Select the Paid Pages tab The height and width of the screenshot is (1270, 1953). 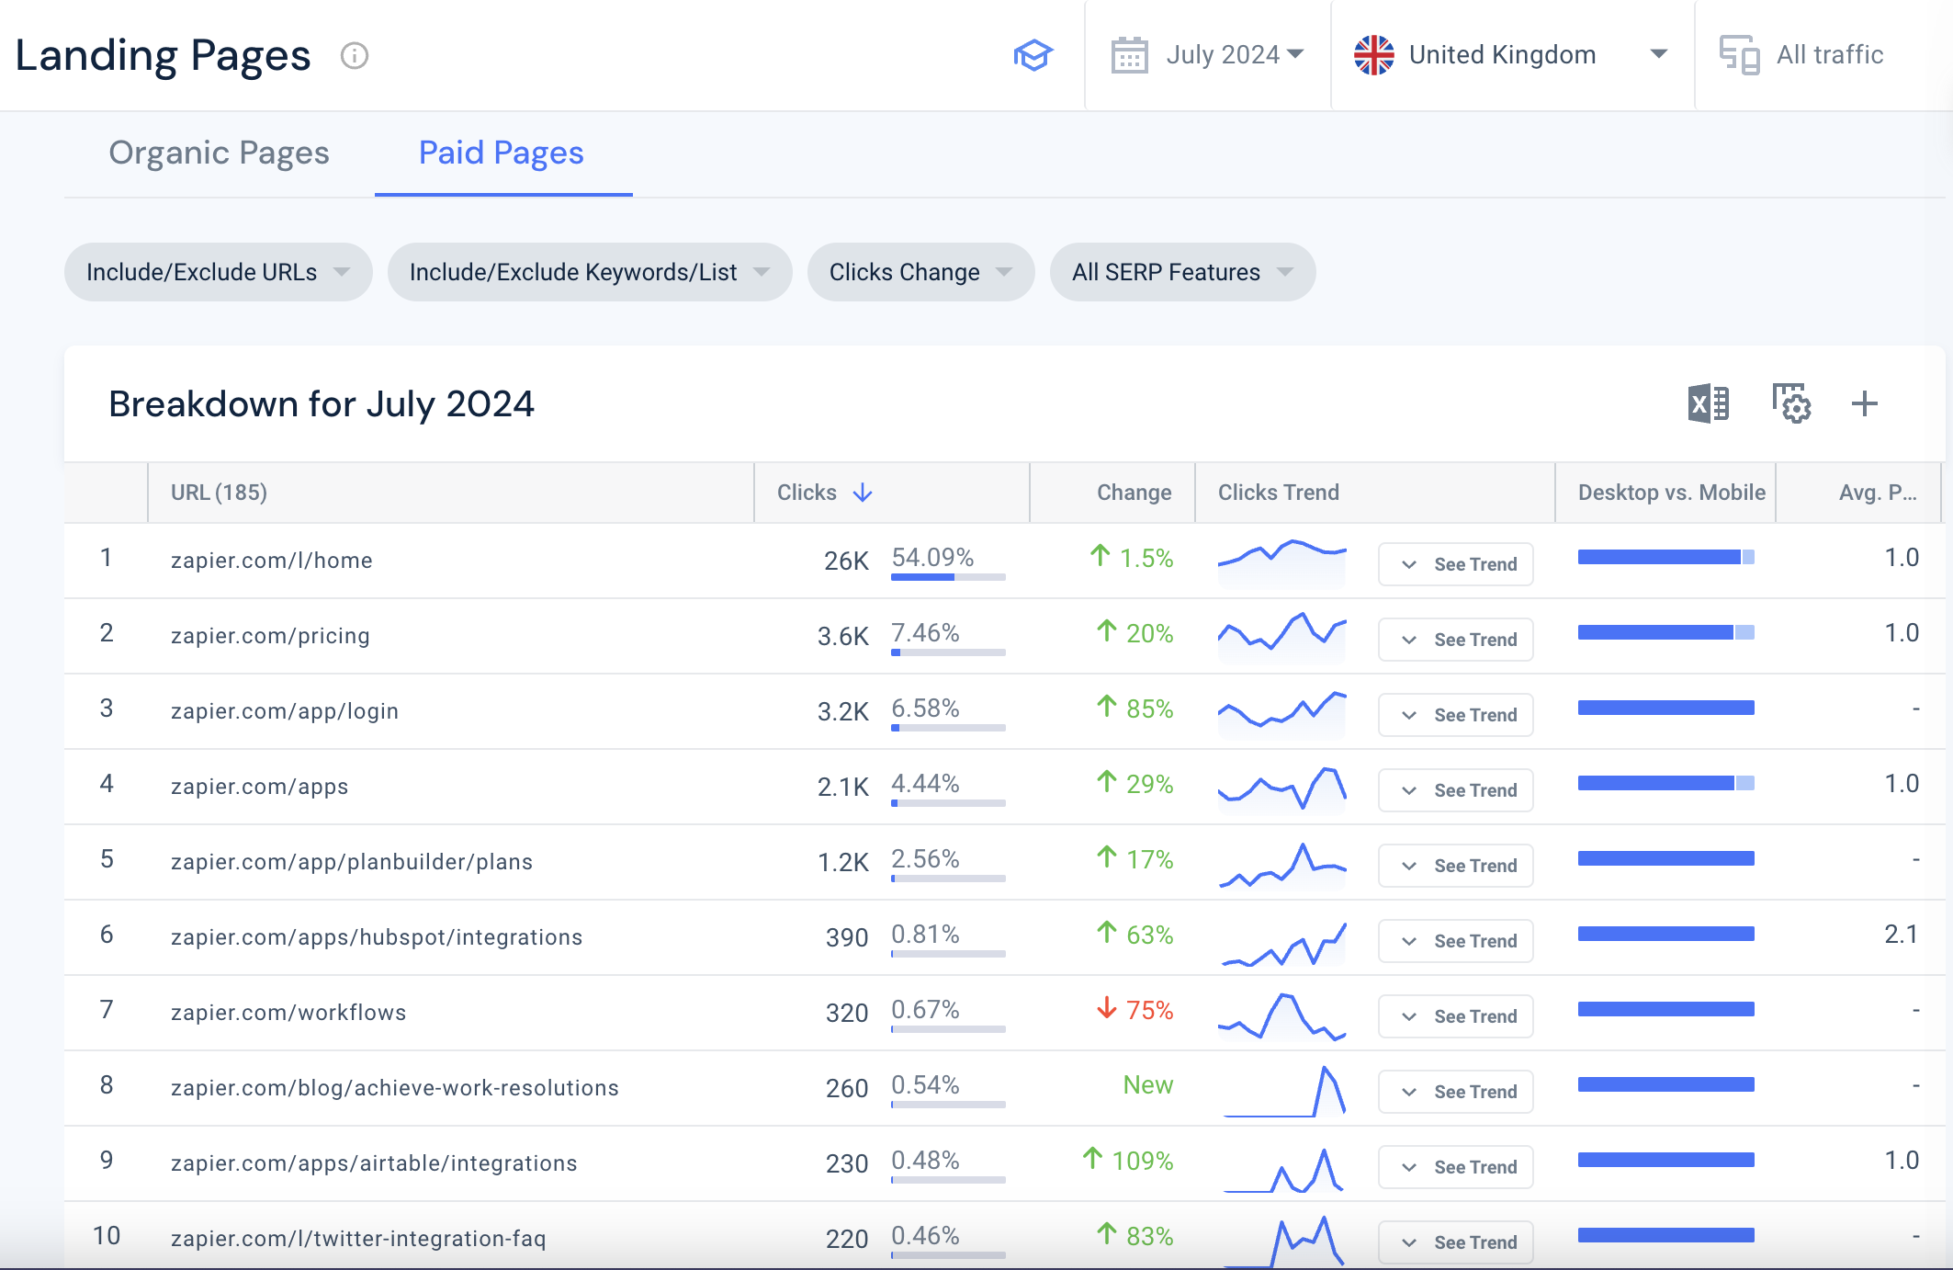pos(502,153)
